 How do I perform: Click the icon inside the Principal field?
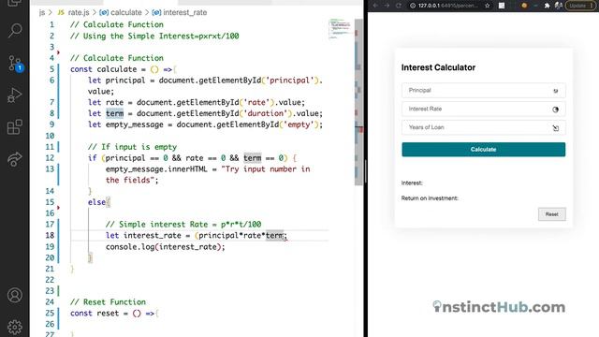point(555,91)
